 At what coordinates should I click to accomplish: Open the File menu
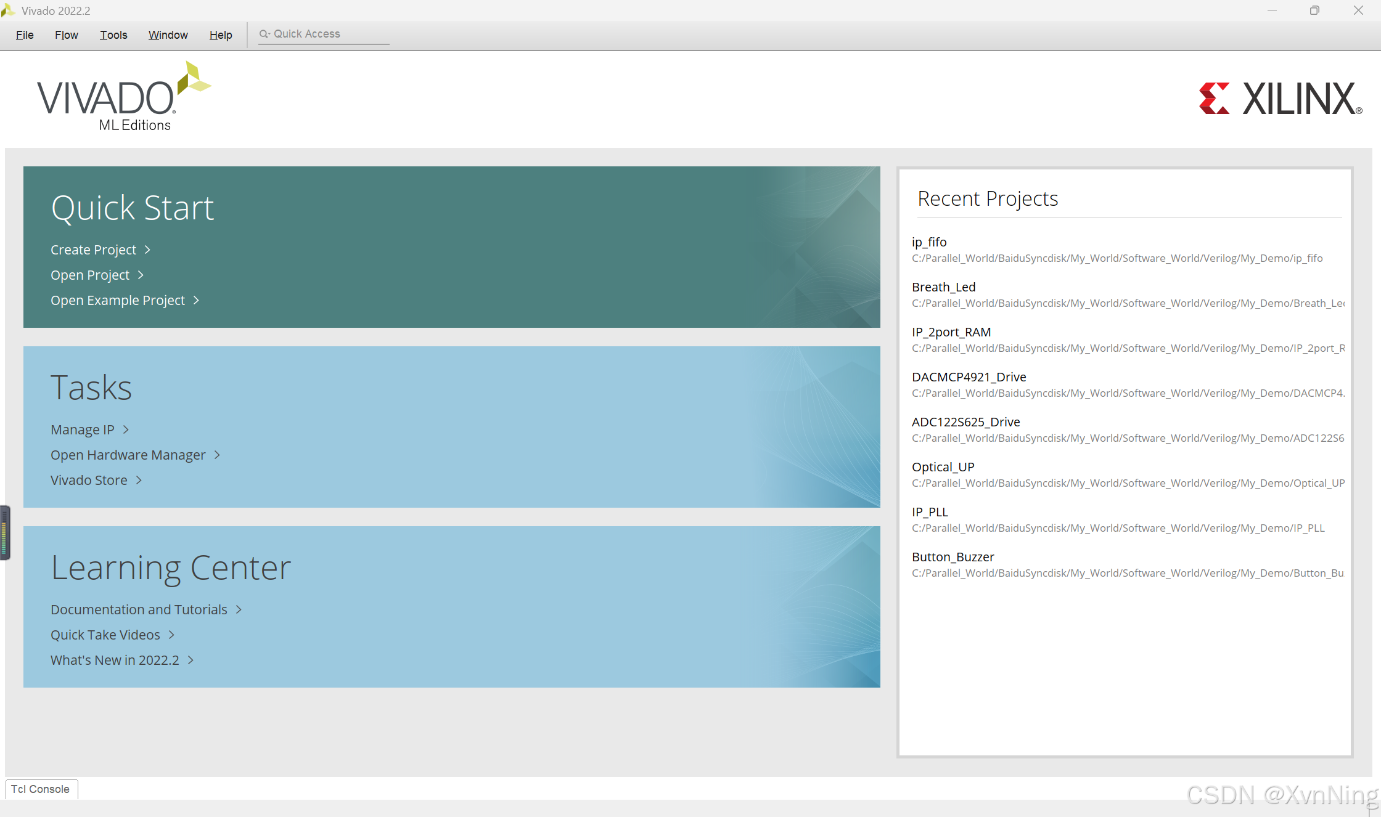click(25, 35)
